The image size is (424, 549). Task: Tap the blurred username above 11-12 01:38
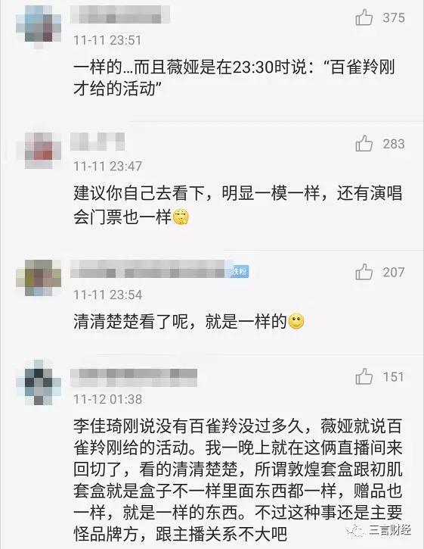pyautogui.click(x=134, y=378)
